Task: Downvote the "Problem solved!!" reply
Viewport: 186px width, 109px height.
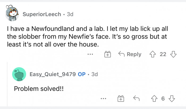Action: pyautogui.click(x=172, y=99)
